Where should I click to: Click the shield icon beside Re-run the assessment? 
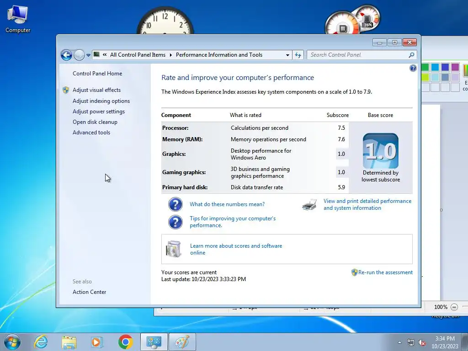[354, 272]
